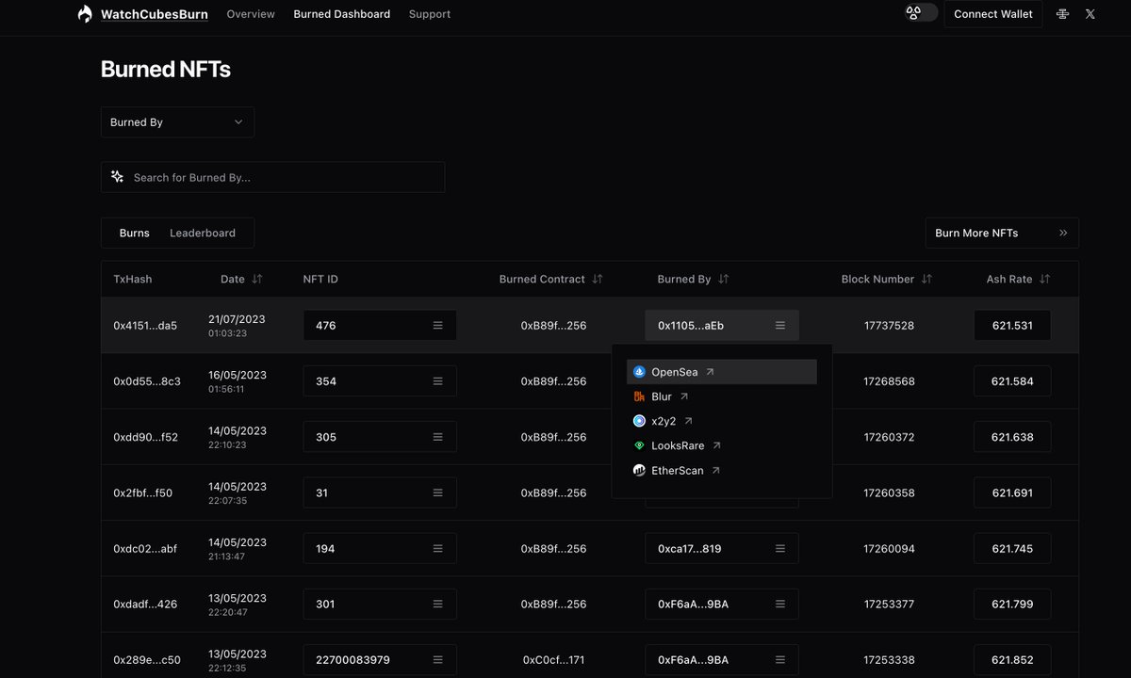
Task: Switch to the Leaderboard tab
Action: (203, 233)
